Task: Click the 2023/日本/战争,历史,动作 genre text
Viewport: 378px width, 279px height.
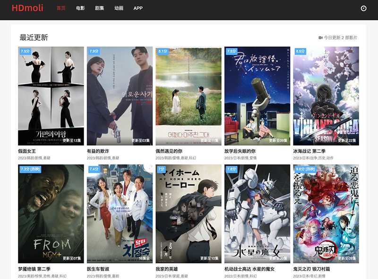Action: pos(313,158)
